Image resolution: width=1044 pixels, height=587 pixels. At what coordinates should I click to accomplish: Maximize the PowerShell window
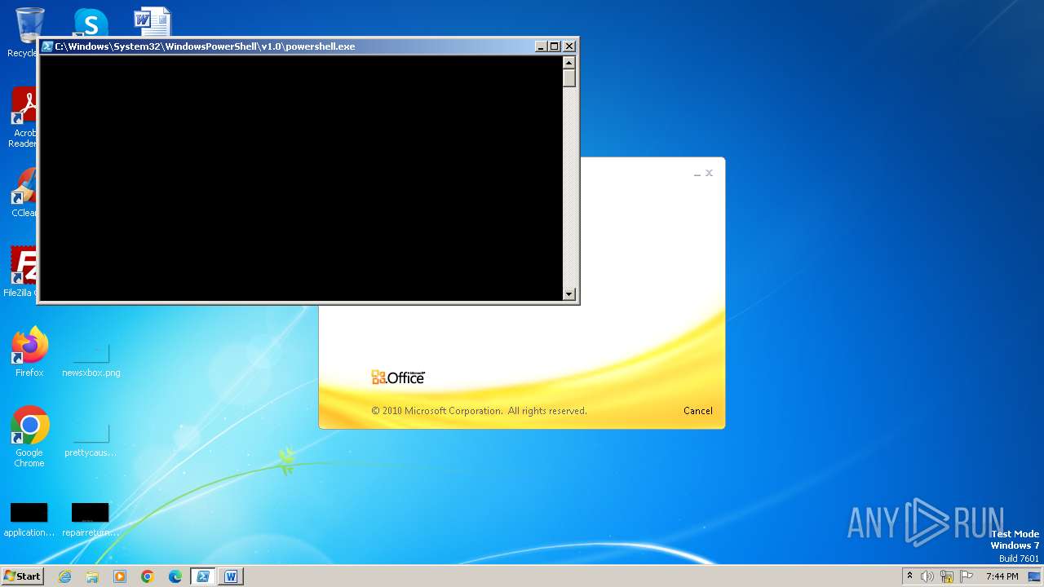[555, 46]
